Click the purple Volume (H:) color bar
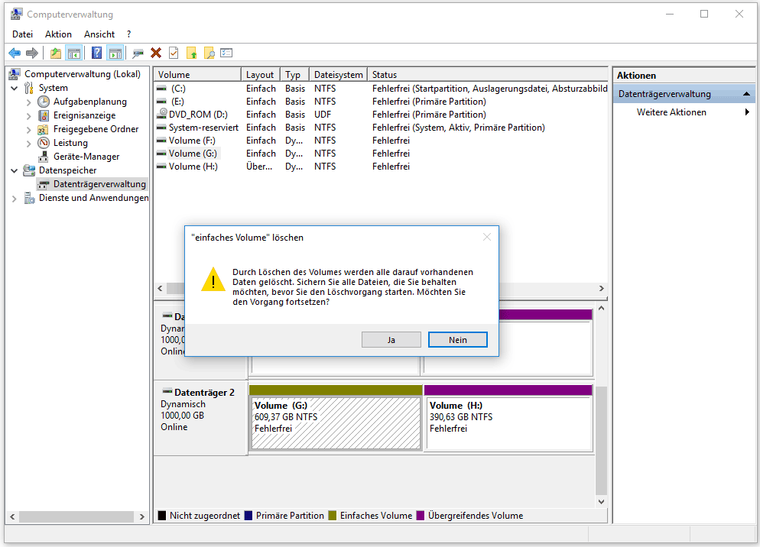 click(508, 390)
